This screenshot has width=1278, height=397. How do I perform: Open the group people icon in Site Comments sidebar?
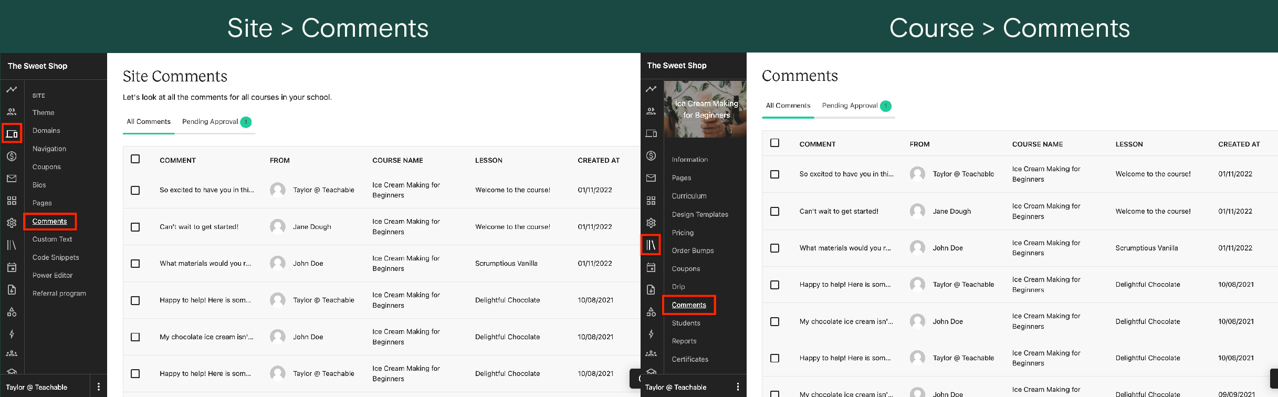click(x=12, y=353)
